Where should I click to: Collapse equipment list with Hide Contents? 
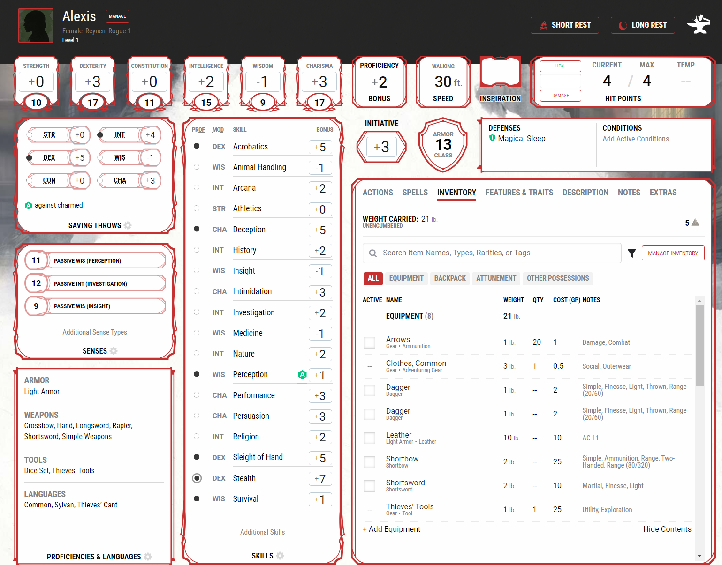coord(667,529)
